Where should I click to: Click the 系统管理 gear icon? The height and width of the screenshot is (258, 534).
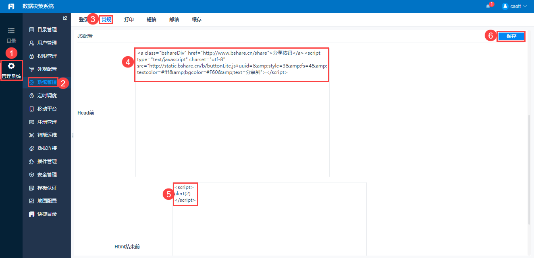click(31, 82)
